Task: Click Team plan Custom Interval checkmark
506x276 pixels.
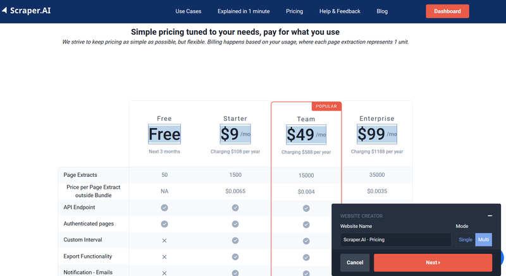Action: (x=306, y=241)
